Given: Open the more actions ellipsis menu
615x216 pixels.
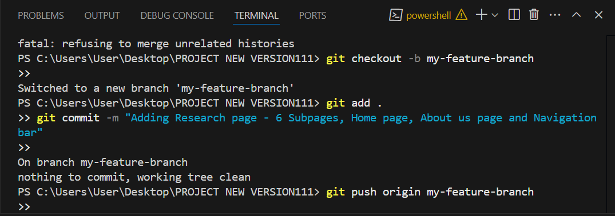Looking at the screenshot, I should 555,15.
